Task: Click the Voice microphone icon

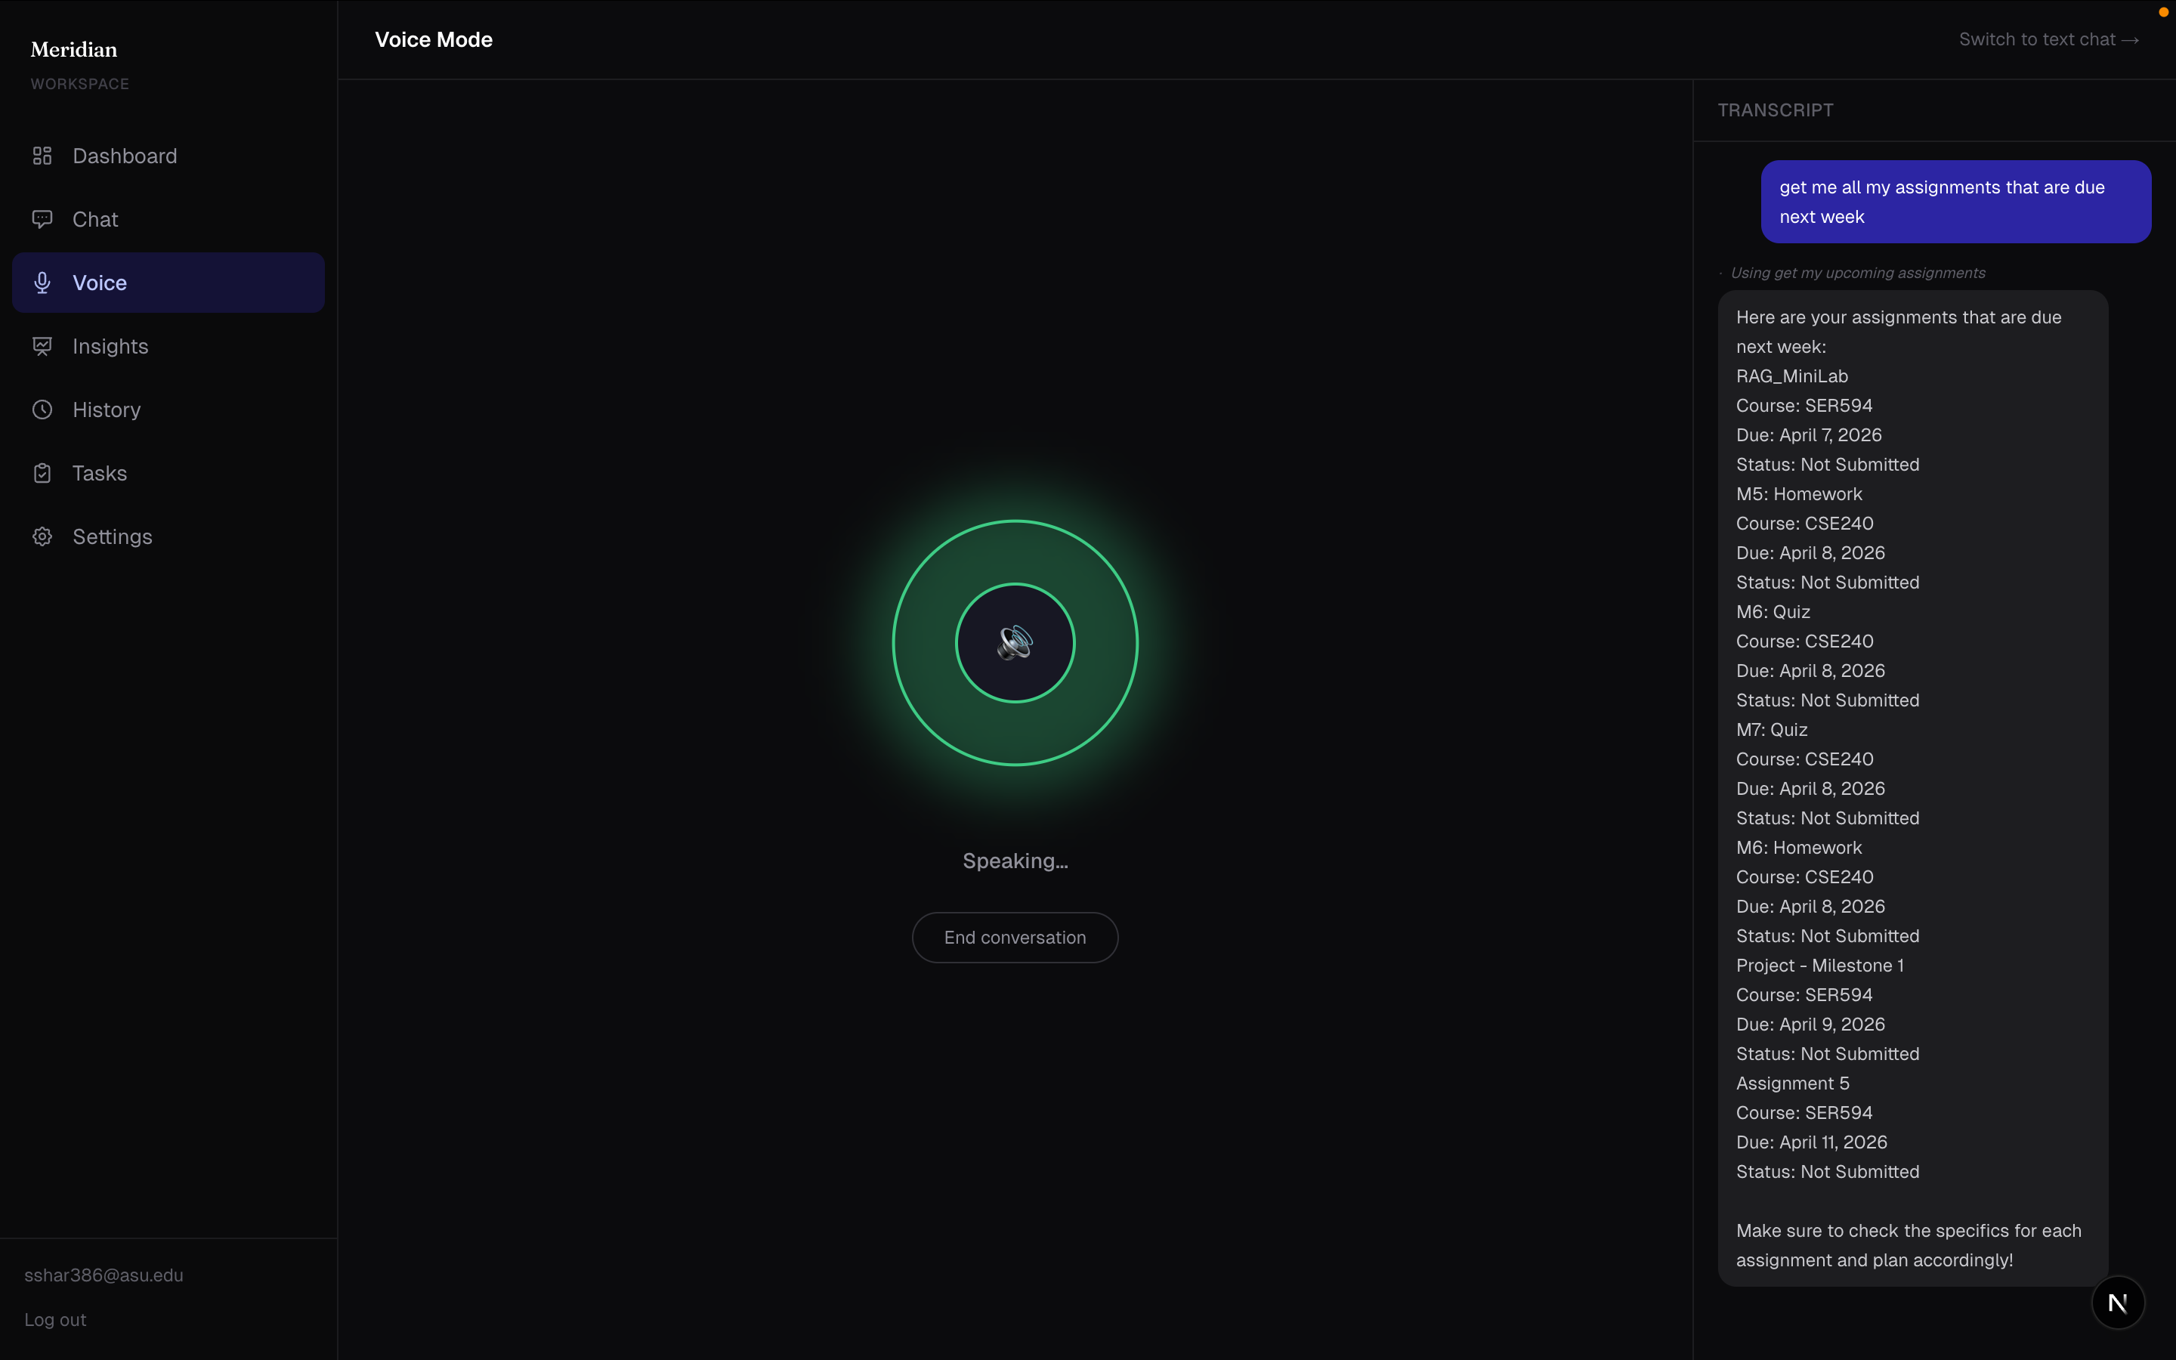Action: pos(42,283)
